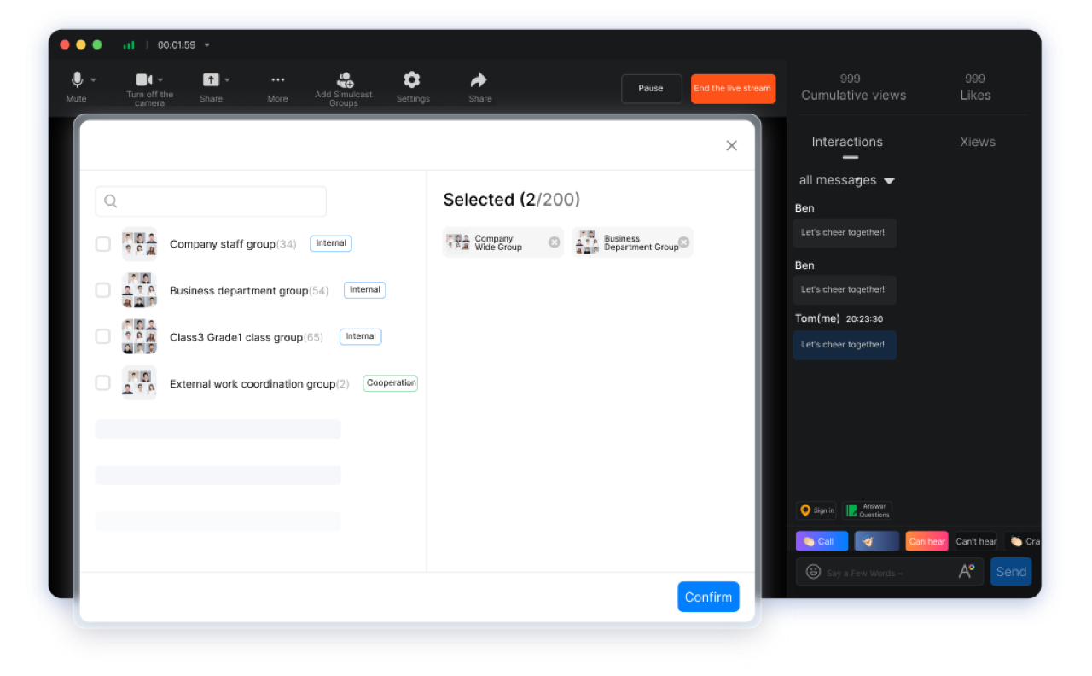The image size is (1092, 676).
Task: Close the group selection dialog
Action: [x=731, y=146]
